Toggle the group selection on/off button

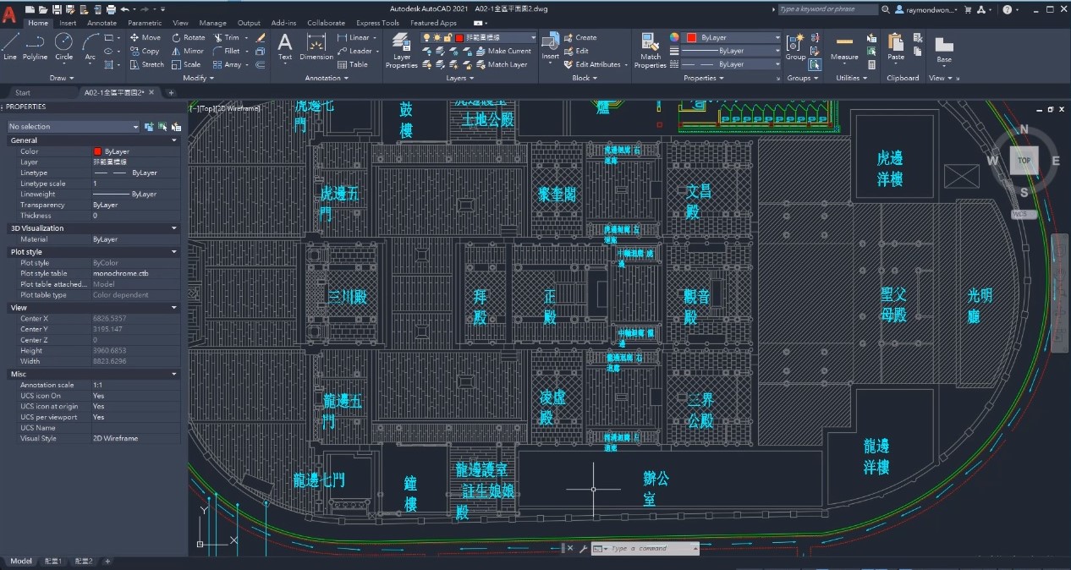pos(815,64)
